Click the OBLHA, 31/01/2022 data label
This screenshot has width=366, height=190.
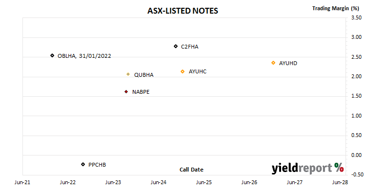tap(84, 56)
